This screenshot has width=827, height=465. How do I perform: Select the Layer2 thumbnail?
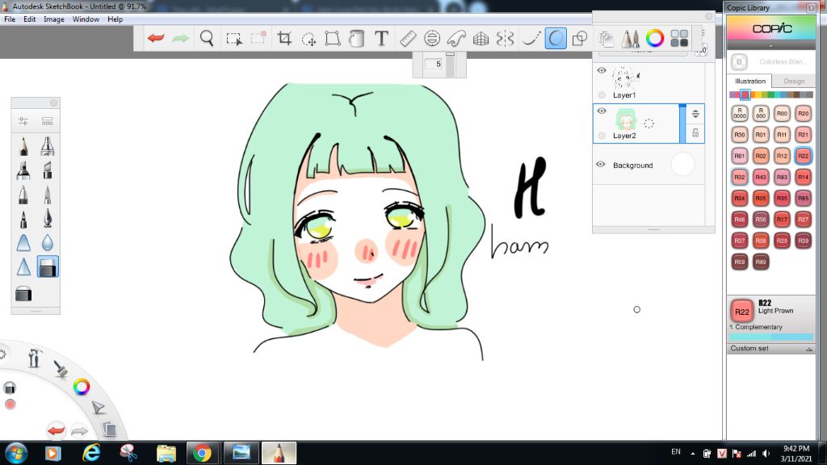[x=626, y=119]
